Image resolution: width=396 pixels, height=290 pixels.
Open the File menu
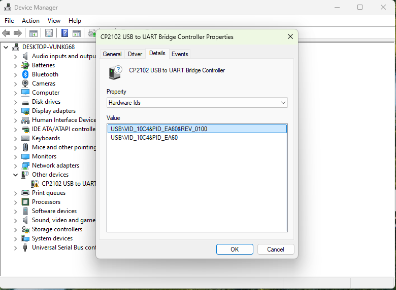point(9,21)
